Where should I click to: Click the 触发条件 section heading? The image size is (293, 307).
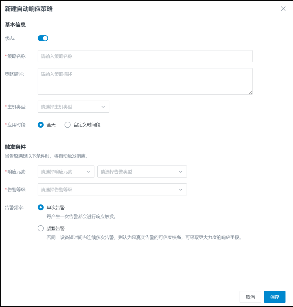click(x=15, y=147)
